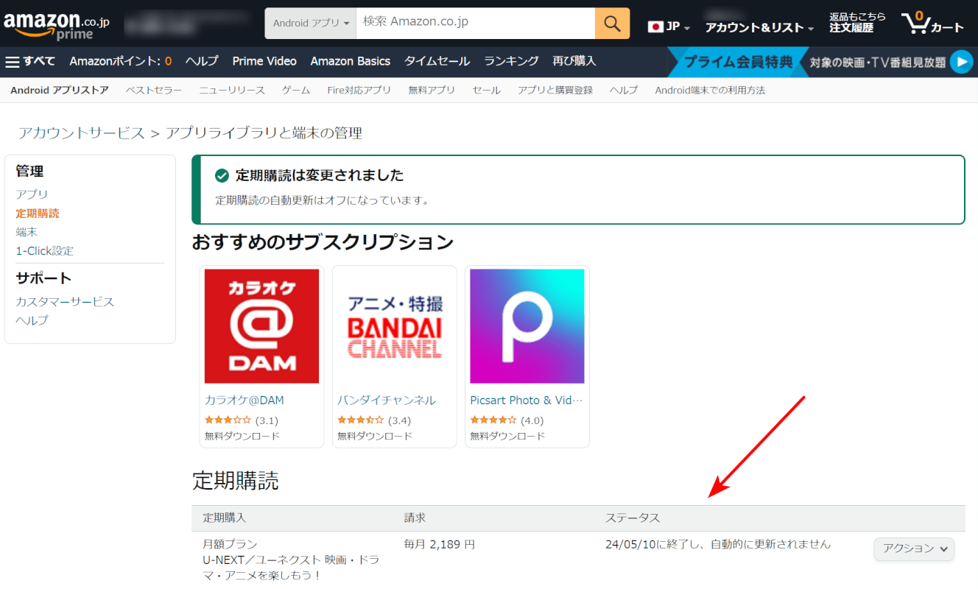978x589 pixels.
Task: Click the 毎月 2,189 円 charge text
Action: pyautogui.click(x=439, y=545)
